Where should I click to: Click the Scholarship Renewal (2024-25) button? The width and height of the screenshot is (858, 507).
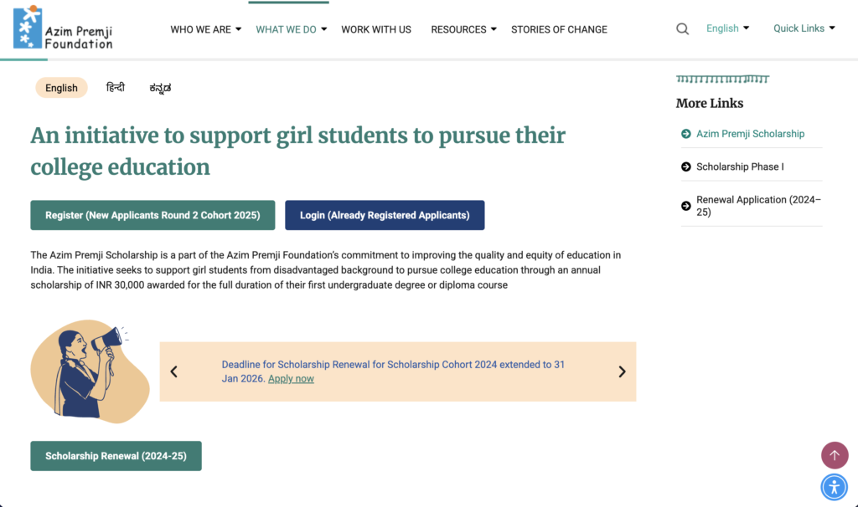116,455
